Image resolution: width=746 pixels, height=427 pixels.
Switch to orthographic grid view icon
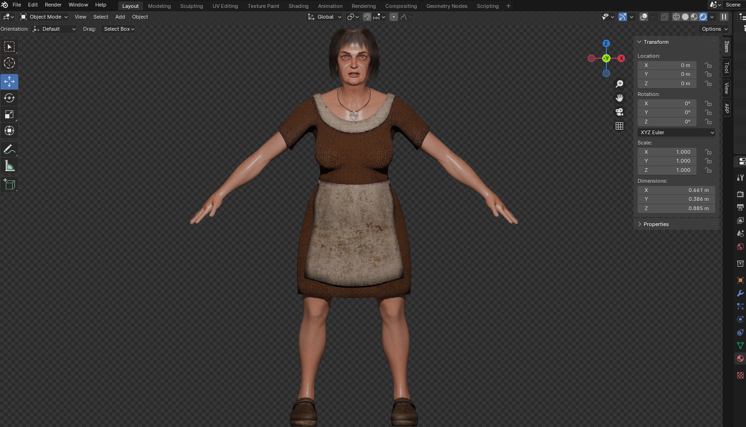[x=619, y=126]
